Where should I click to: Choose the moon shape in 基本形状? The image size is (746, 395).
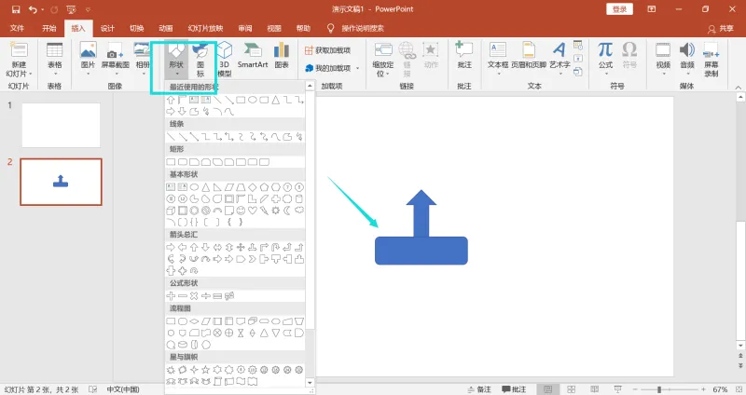[287, 211]
